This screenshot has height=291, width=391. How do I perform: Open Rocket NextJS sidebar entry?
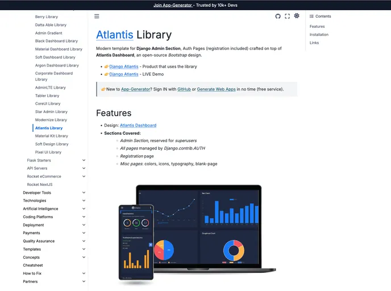40,185
